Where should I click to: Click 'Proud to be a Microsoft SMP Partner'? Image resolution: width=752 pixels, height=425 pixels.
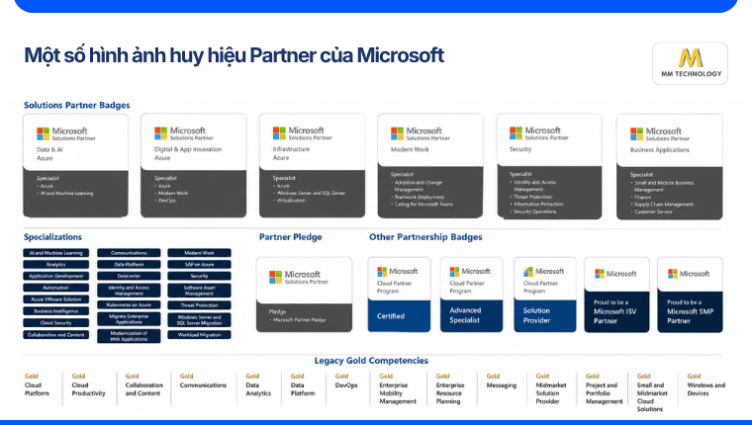(690, 312)
